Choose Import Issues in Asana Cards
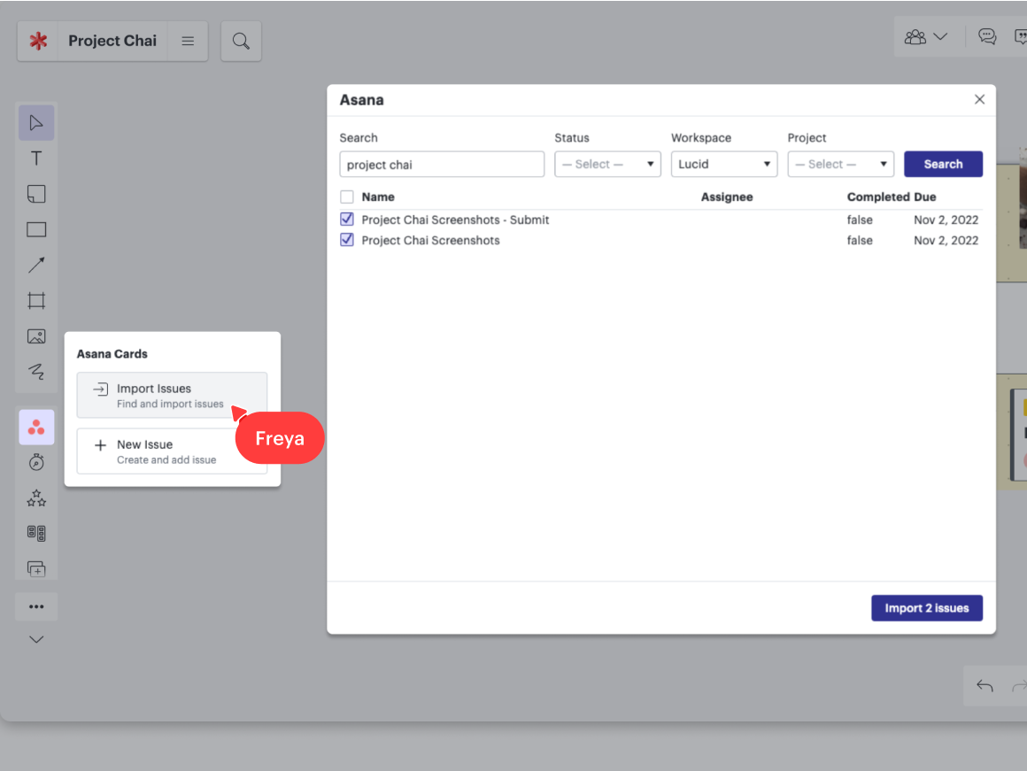The width and height of the screenshot is (1027, 771). pyautogui.click(x=172, y=395)
